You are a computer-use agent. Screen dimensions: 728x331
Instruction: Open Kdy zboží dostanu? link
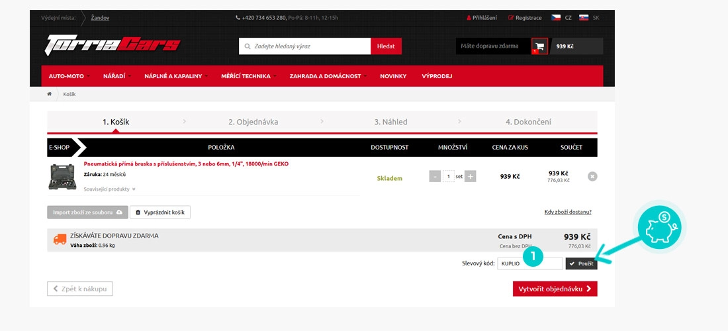pos(568,212)
